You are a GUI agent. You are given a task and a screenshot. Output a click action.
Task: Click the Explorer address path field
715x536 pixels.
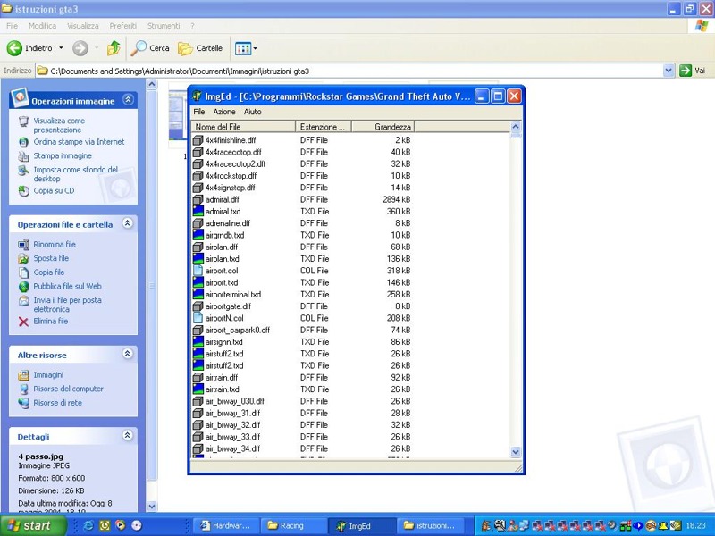(x=349, y=71)
